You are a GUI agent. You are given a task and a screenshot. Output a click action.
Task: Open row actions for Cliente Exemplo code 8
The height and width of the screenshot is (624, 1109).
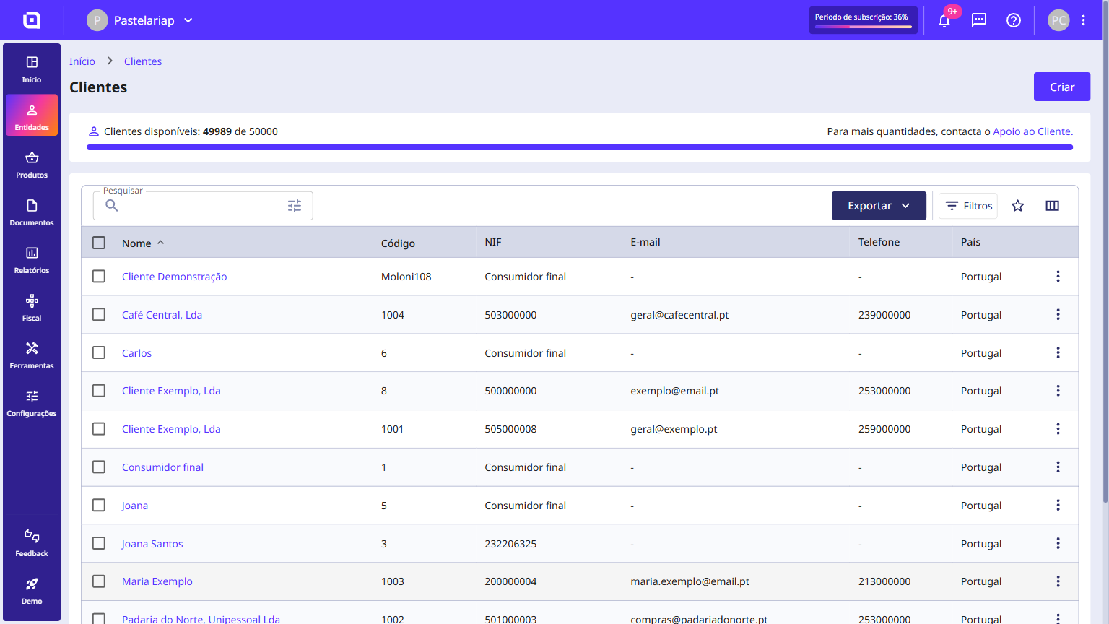tap(1058, 391)
